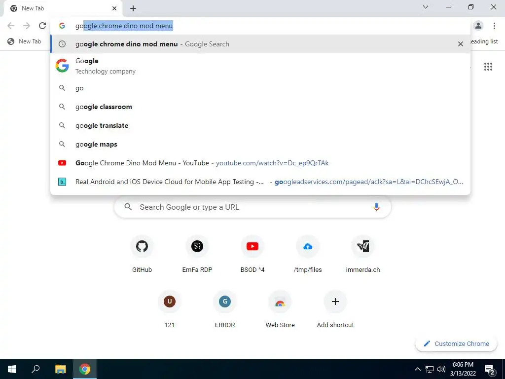Open Windows taskbar search
505x379 pixels.
pyautogui.click(x=36, y=369)
